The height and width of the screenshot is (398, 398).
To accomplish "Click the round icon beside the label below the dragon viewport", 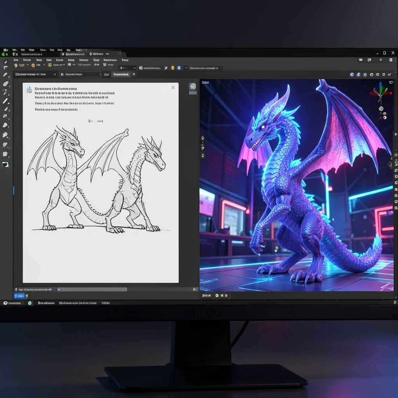I will 217,295.
